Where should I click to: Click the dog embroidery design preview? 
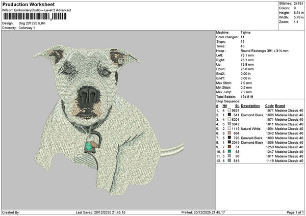pos(108,120)
